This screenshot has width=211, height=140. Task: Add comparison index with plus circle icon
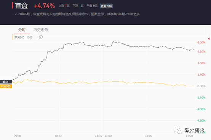41,37
